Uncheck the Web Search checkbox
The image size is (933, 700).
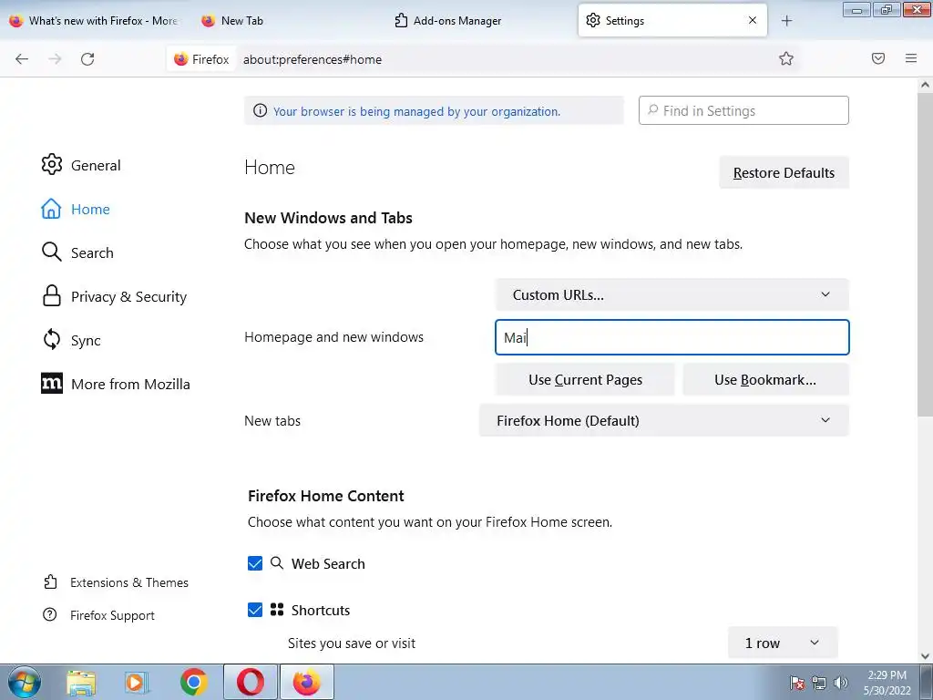(x=255, y=563)
